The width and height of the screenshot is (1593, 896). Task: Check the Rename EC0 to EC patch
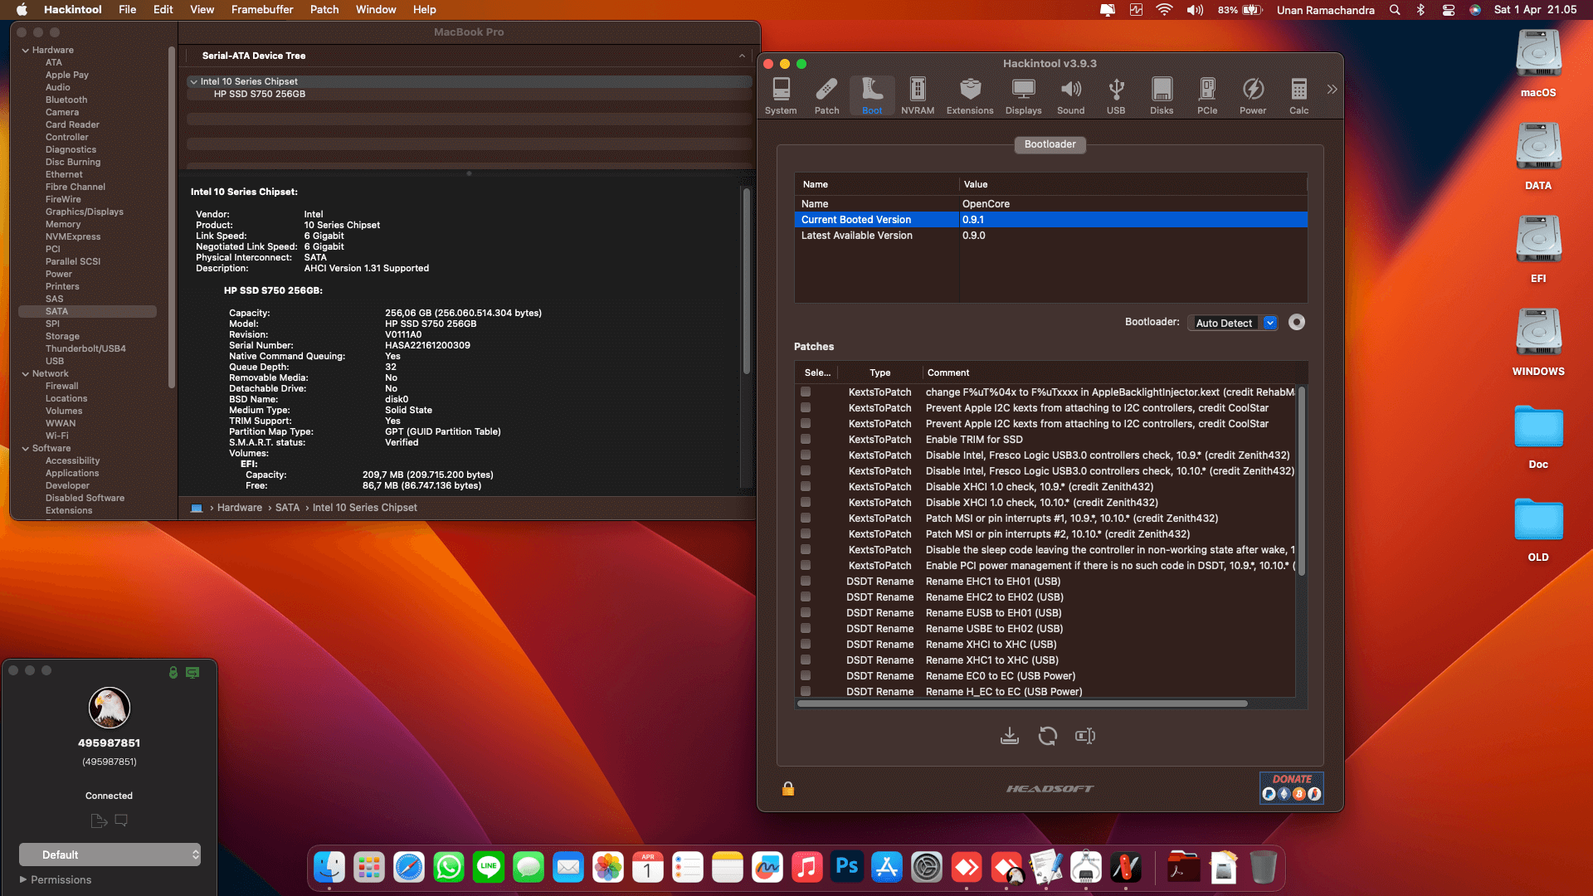pos(806,675)
